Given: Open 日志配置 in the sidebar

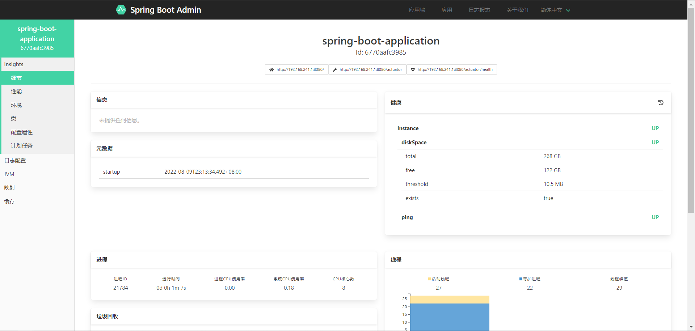Looking at the screenshot, I should tap(37, 160).
